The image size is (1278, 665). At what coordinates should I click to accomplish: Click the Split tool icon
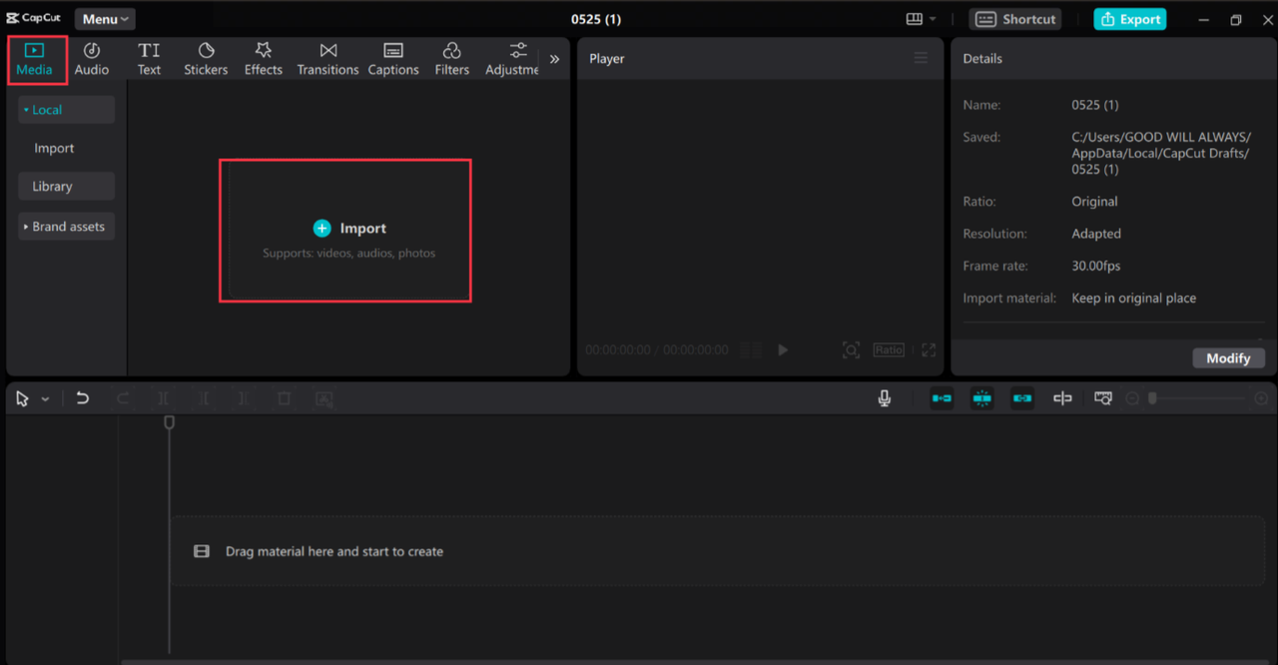click(x=163, y=398)
